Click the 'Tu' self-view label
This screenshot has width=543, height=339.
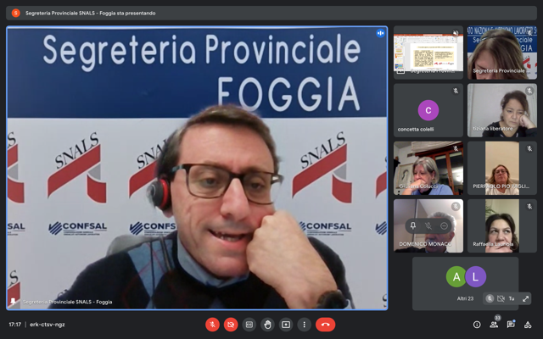pos(512,298)
